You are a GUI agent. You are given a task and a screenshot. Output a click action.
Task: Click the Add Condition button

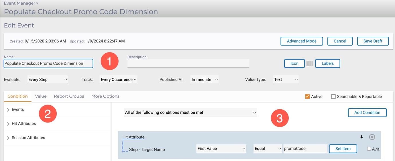(367, 112)
